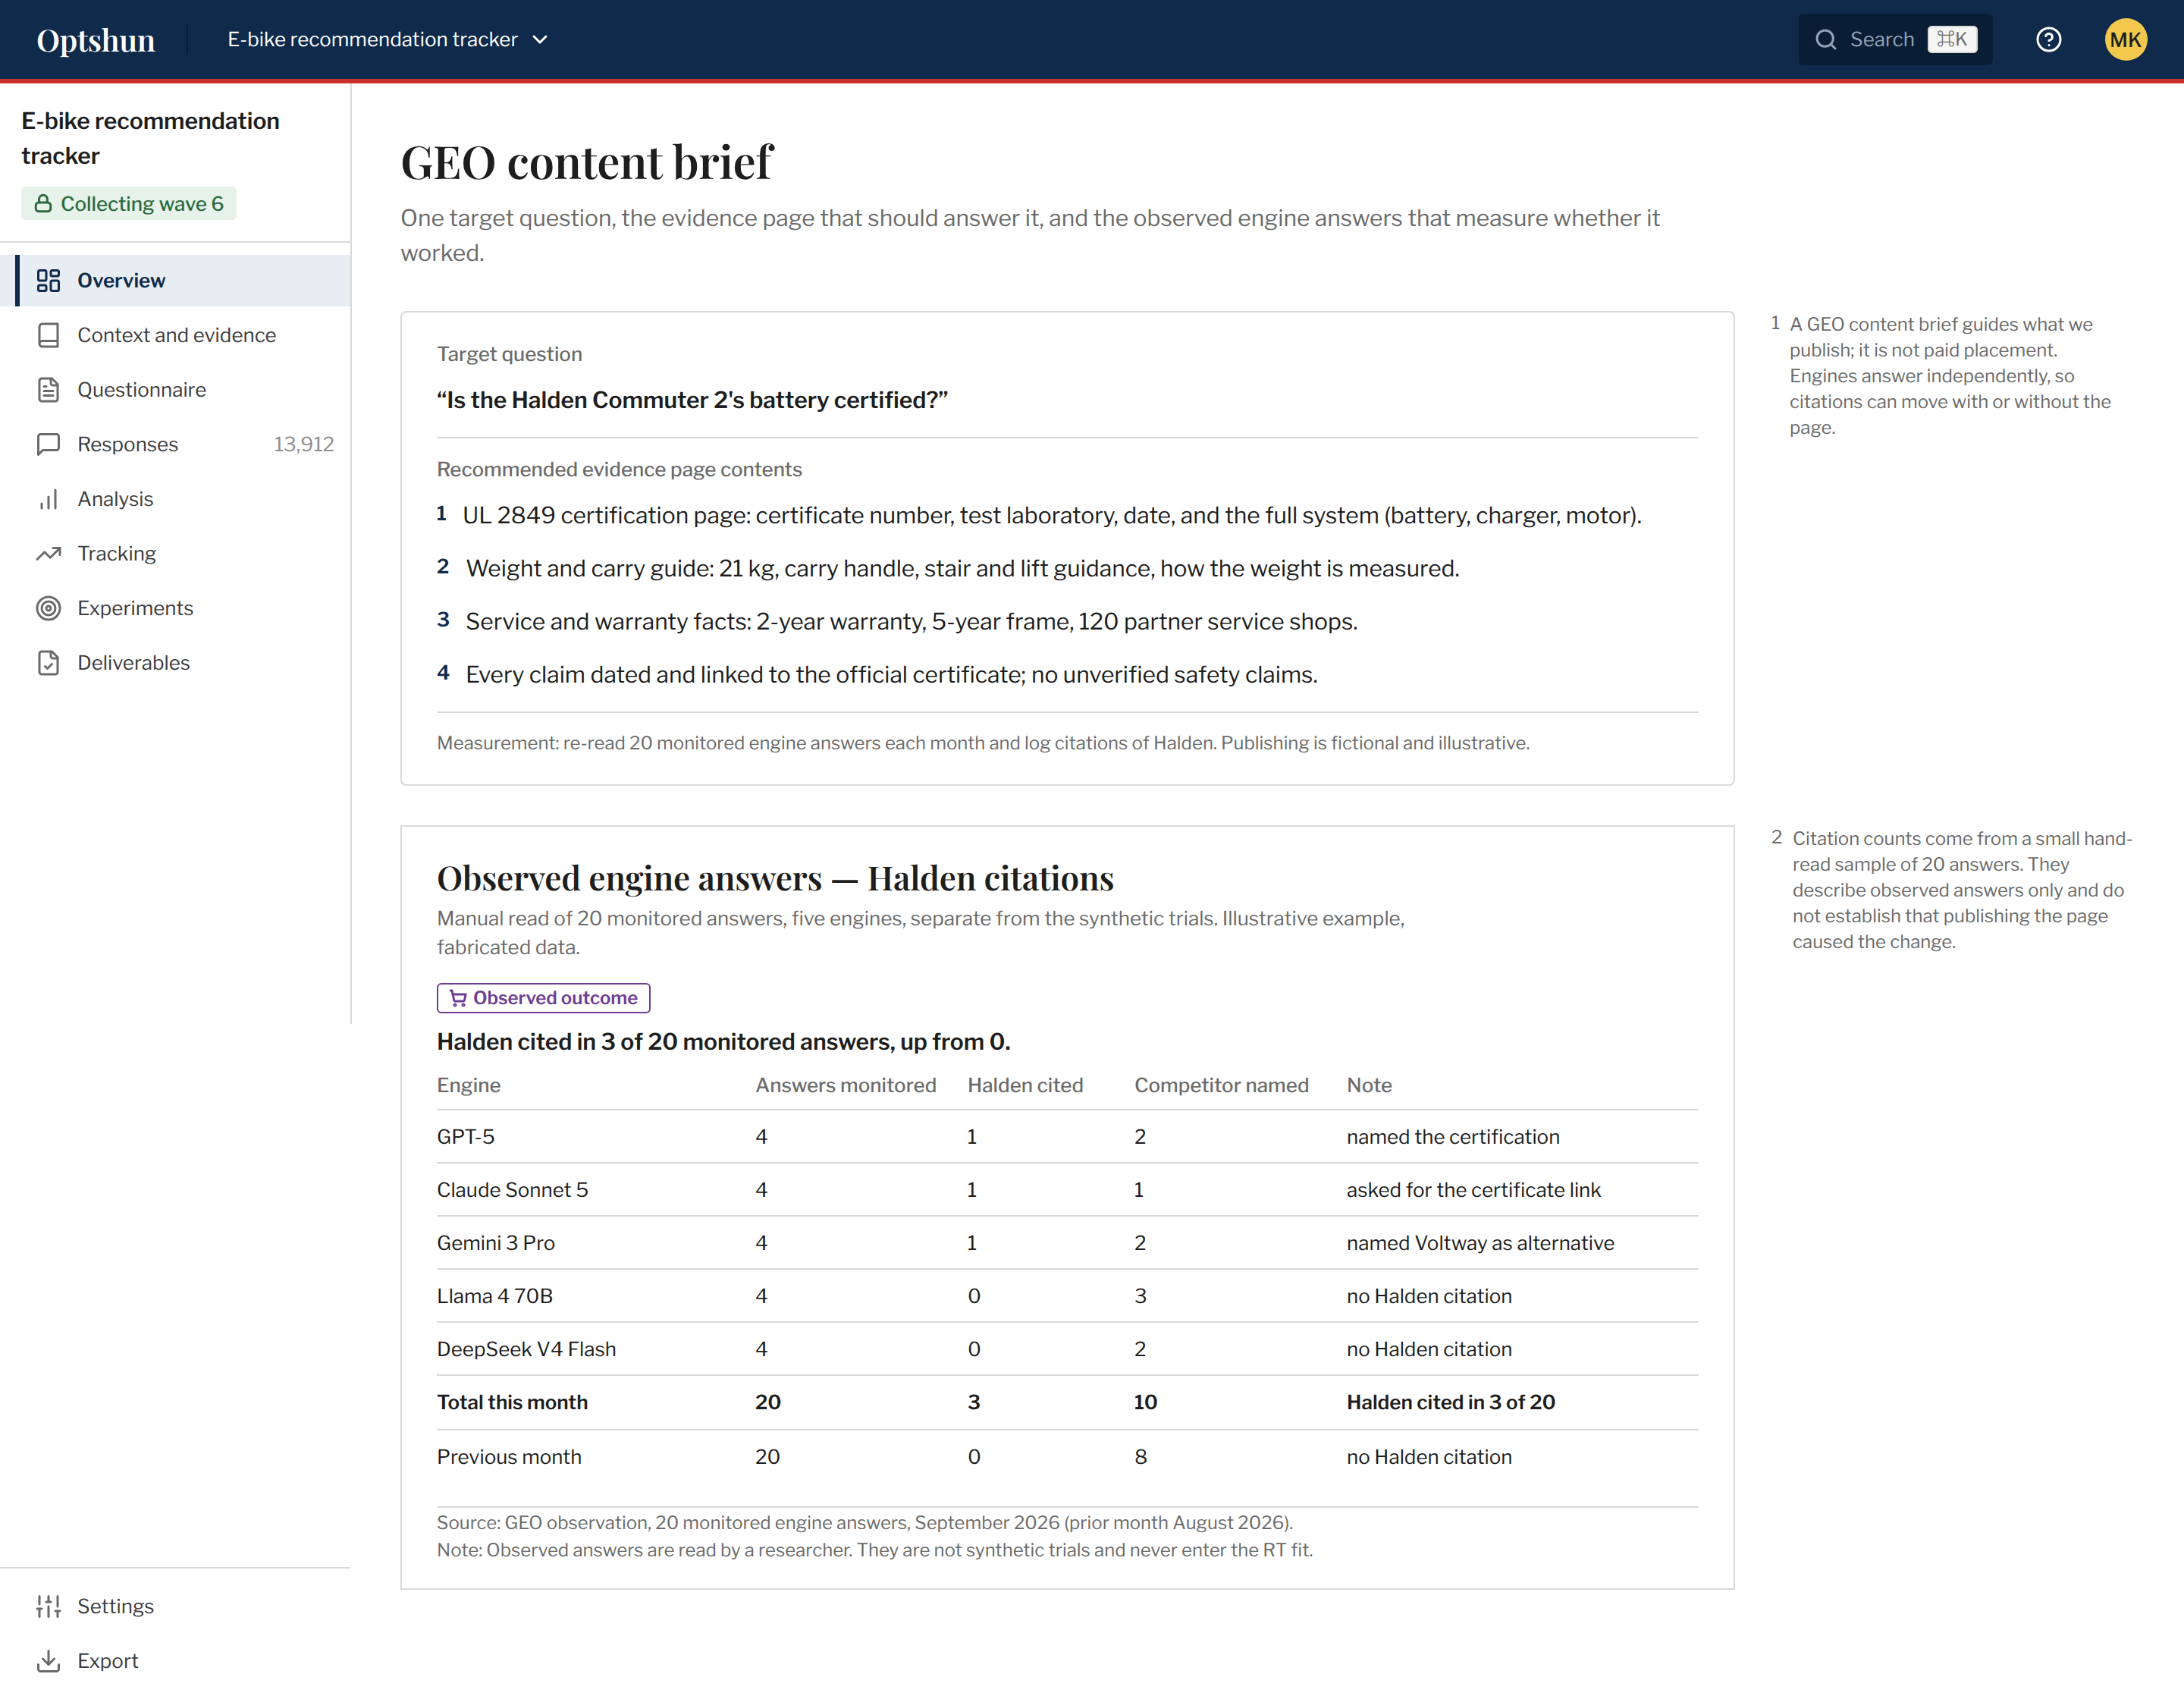
Task: Open Settings from sidebar
Action: 176,1606
